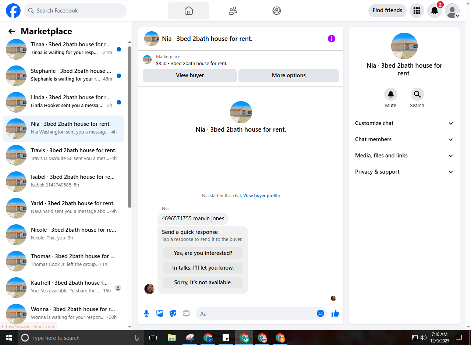This screenshot has width=471, height=345.
Task: Open Nicole conversation in list
Action: 63,235
